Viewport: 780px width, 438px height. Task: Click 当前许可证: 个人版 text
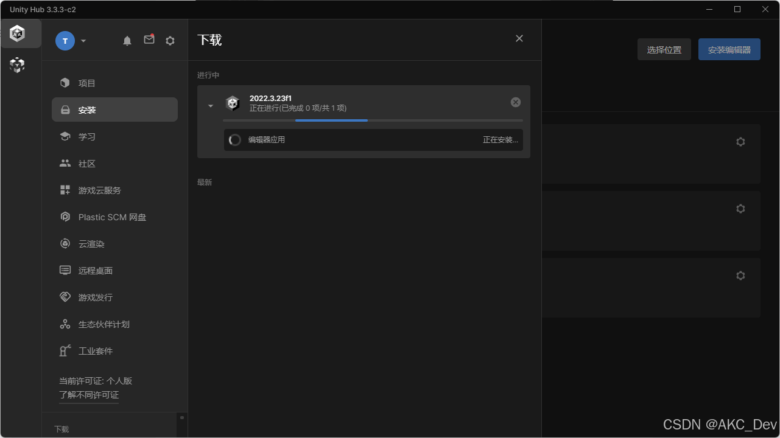96,381
